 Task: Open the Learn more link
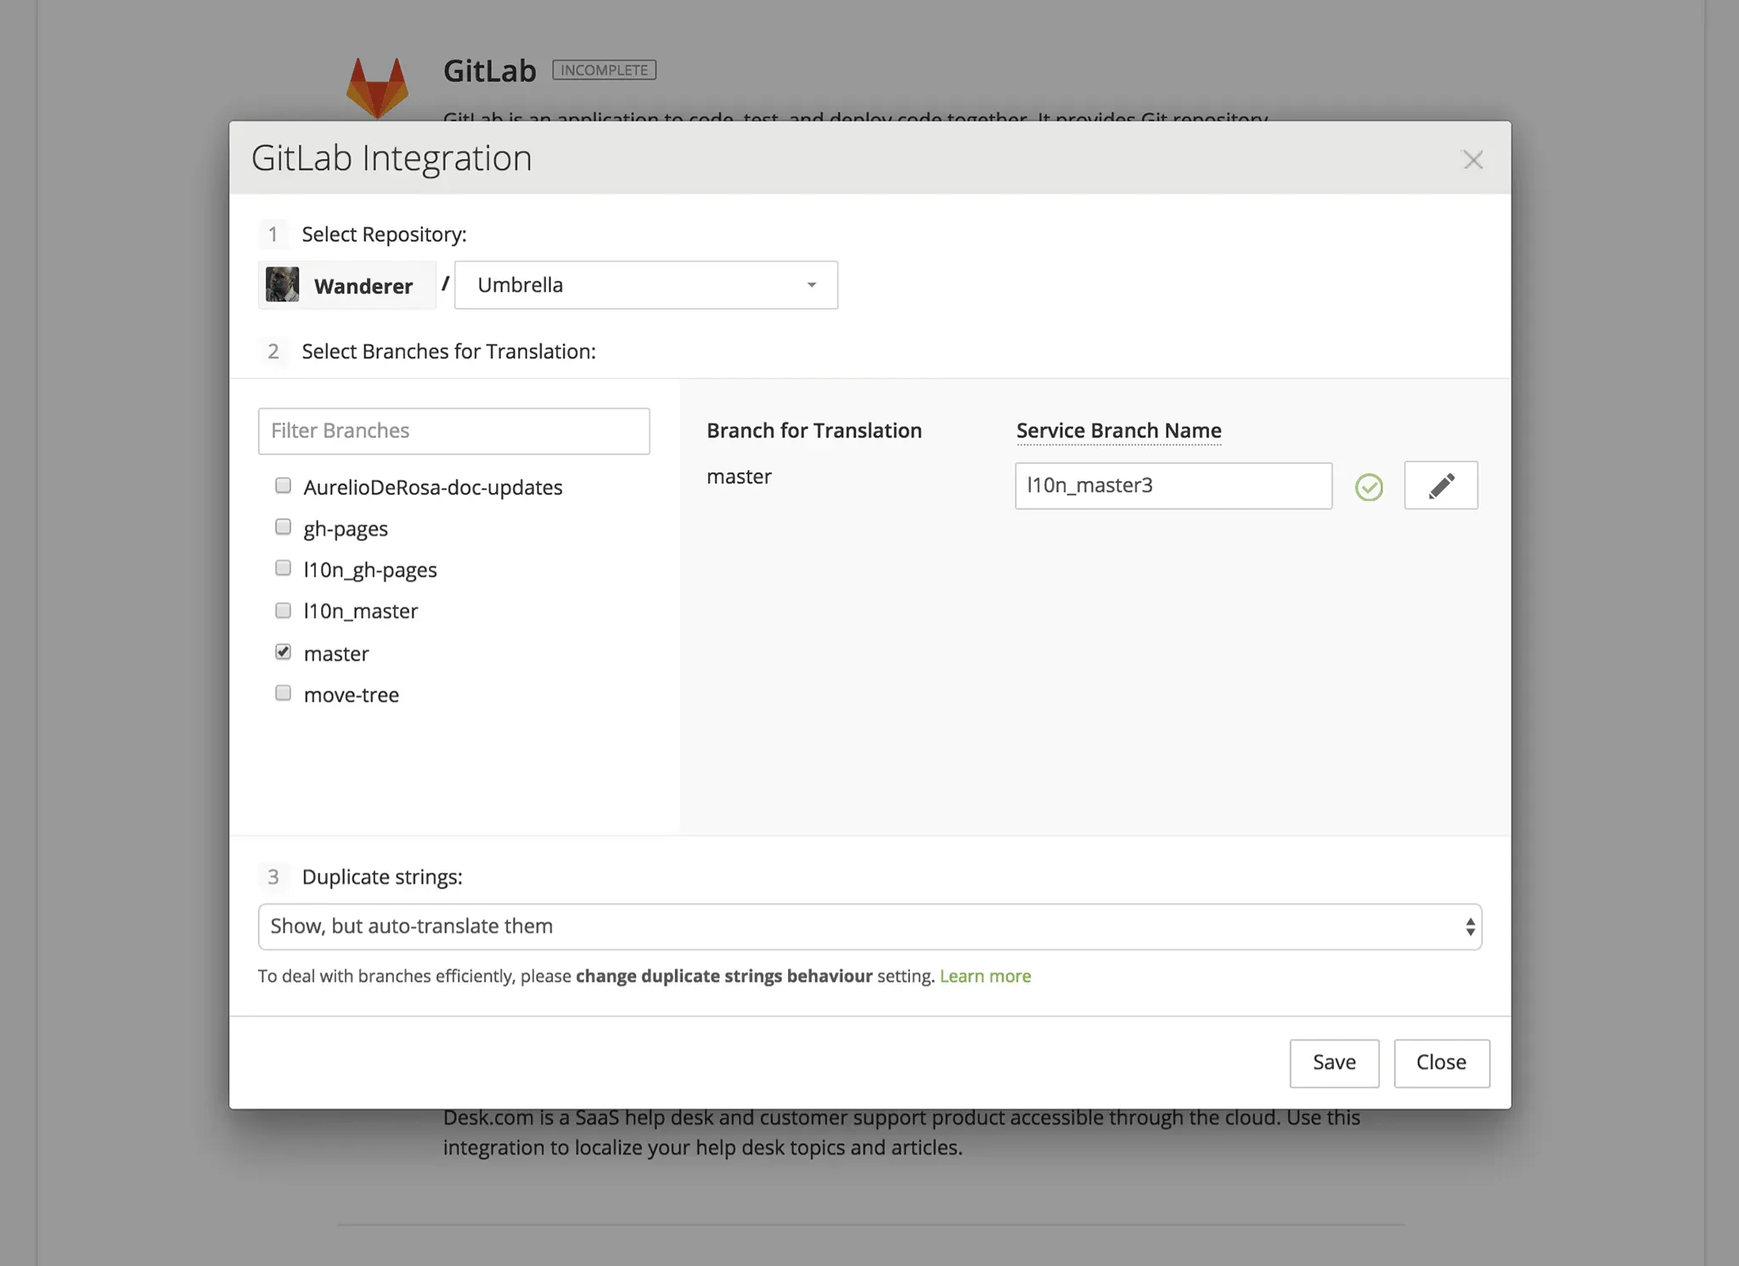tap(985, 976)
